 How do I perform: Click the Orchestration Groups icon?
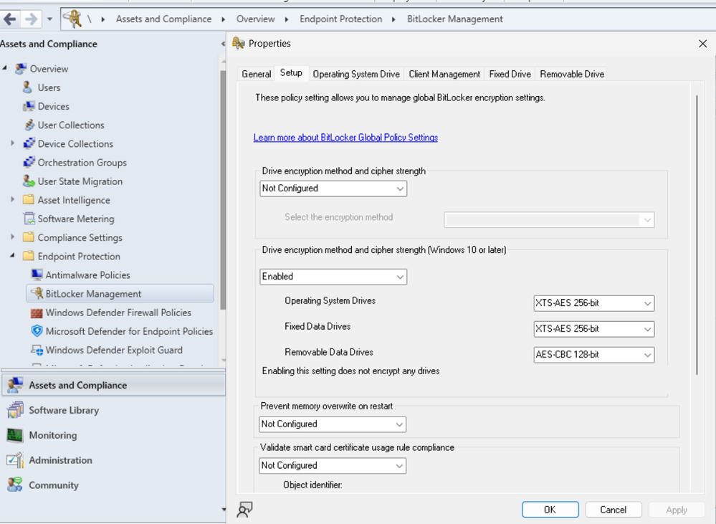29,162
